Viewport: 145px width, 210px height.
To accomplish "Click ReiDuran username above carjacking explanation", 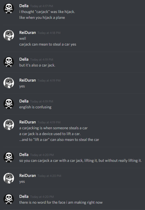I will click(27, 122).
